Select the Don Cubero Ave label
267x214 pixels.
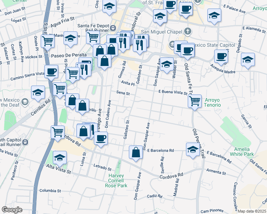pyautogui.click(x=108, y=114)
